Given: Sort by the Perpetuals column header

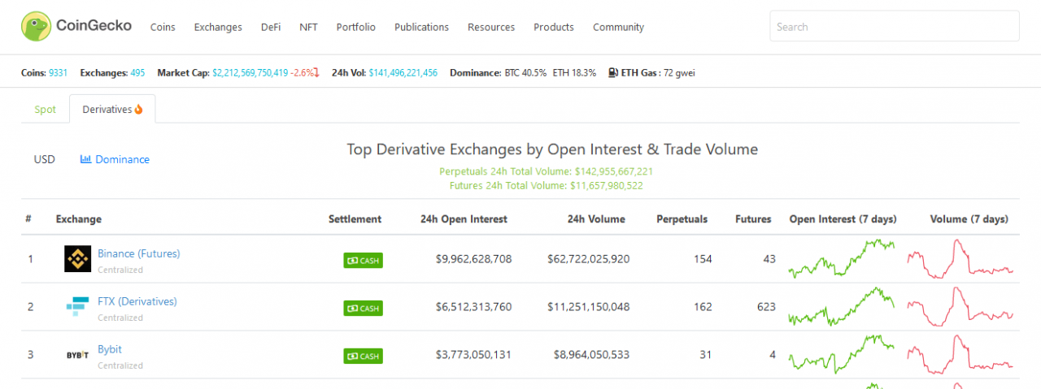Looking at the screenshot, I should point(682,219).
